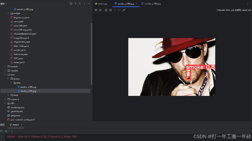The width and height of the screenshot is (252, 141).
Task: Click the project tree vertical scrollbar
Action: coord(92,54)
